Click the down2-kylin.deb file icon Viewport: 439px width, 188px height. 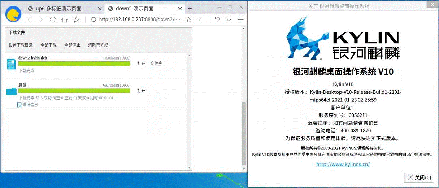pyautogui.click(x=12, y=65)
